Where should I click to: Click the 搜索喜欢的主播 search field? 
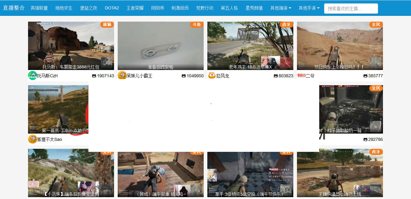[x=351, y=8]
